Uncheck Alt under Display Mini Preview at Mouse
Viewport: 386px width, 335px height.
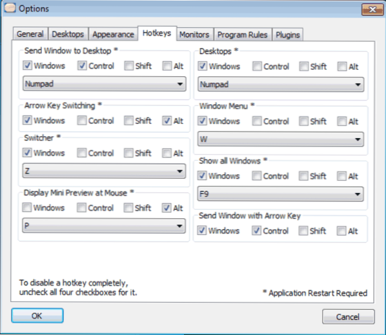167,208
